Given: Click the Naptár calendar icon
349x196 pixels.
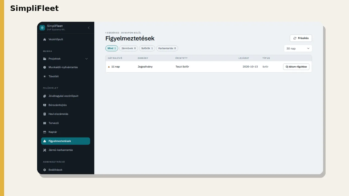Looking at the screenshot, I should point(45,132).
